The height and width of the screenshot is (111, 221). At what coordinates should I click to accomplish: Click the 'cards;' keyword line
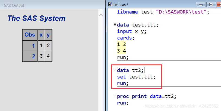tap(126, 38)
